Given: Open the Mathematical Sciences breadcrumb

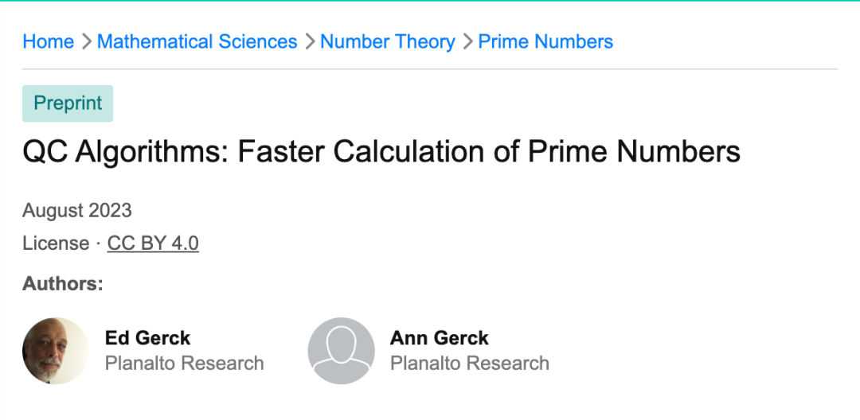Looking at the screenshot, I should click(197, 42).
